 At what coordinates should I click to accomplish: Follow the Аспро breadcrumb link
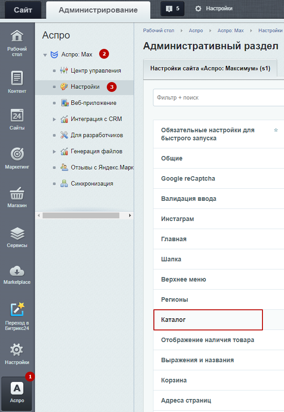[x=196, y=31]
